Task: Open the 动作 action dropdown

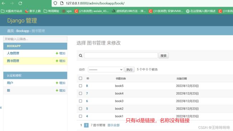Action: pos(106,69)
